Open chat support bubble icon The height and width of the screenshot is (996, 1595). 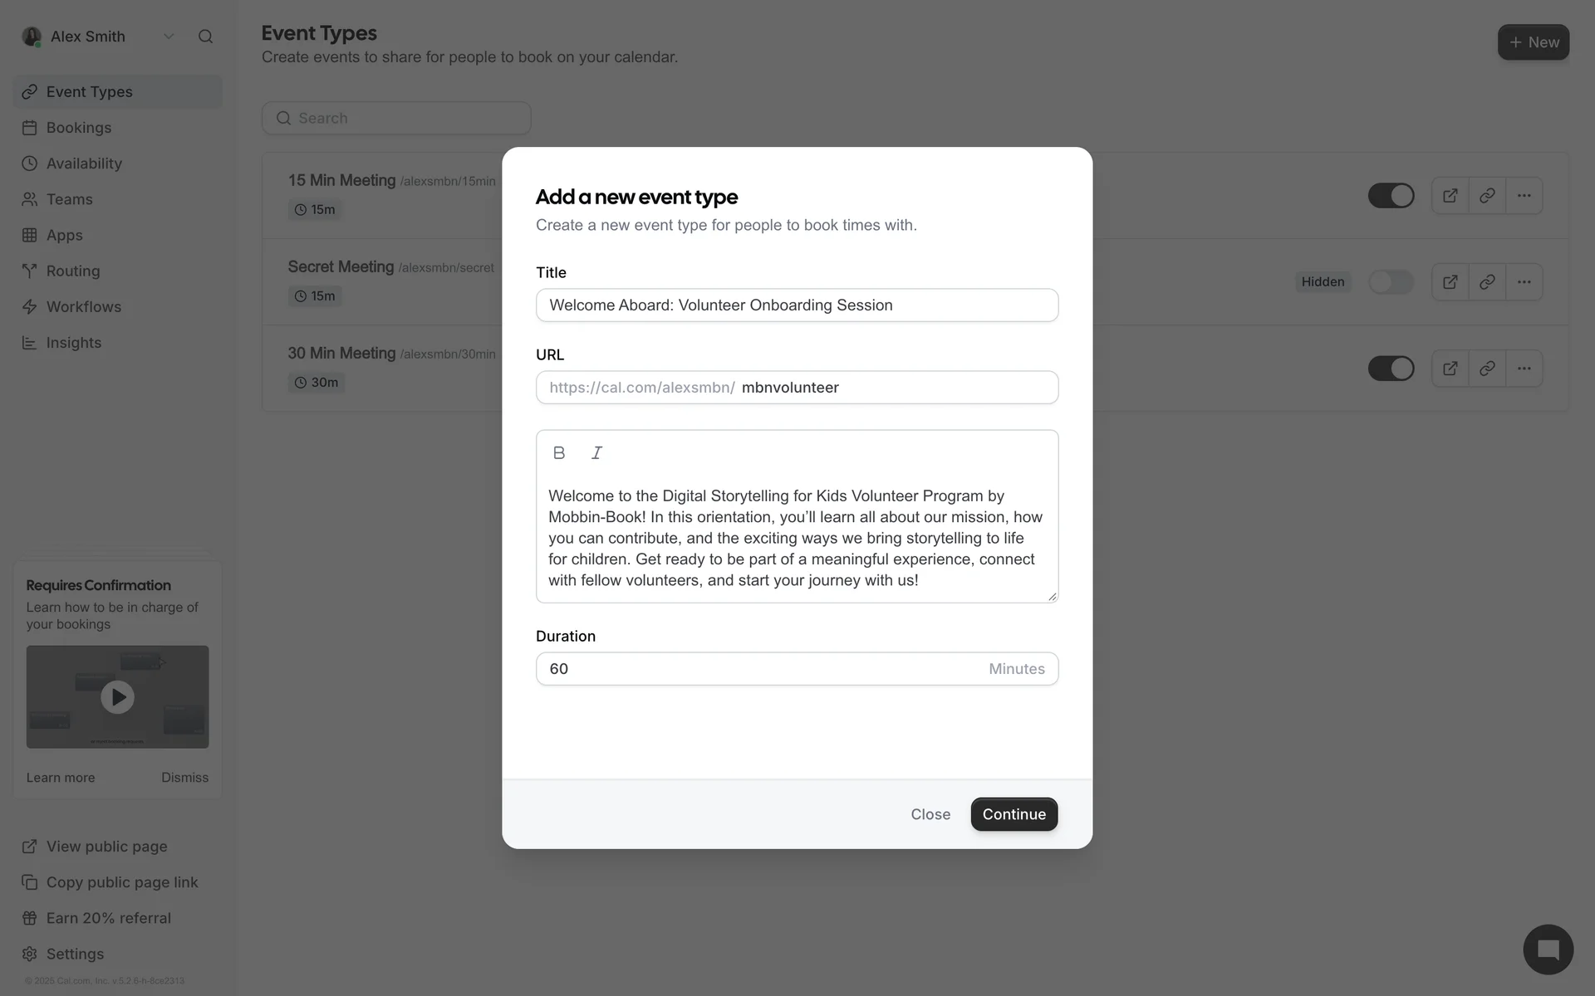point(1548,950)
